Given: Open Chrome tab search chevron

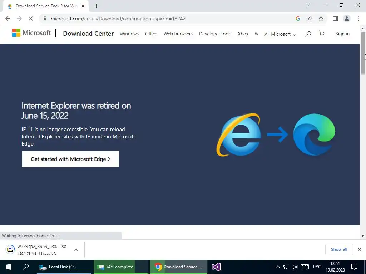Looking at the screenshot, I should tap(308, 5).
